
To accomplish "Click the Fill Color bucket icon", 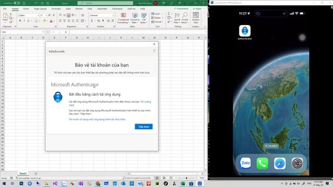I will tap(44, 21).
